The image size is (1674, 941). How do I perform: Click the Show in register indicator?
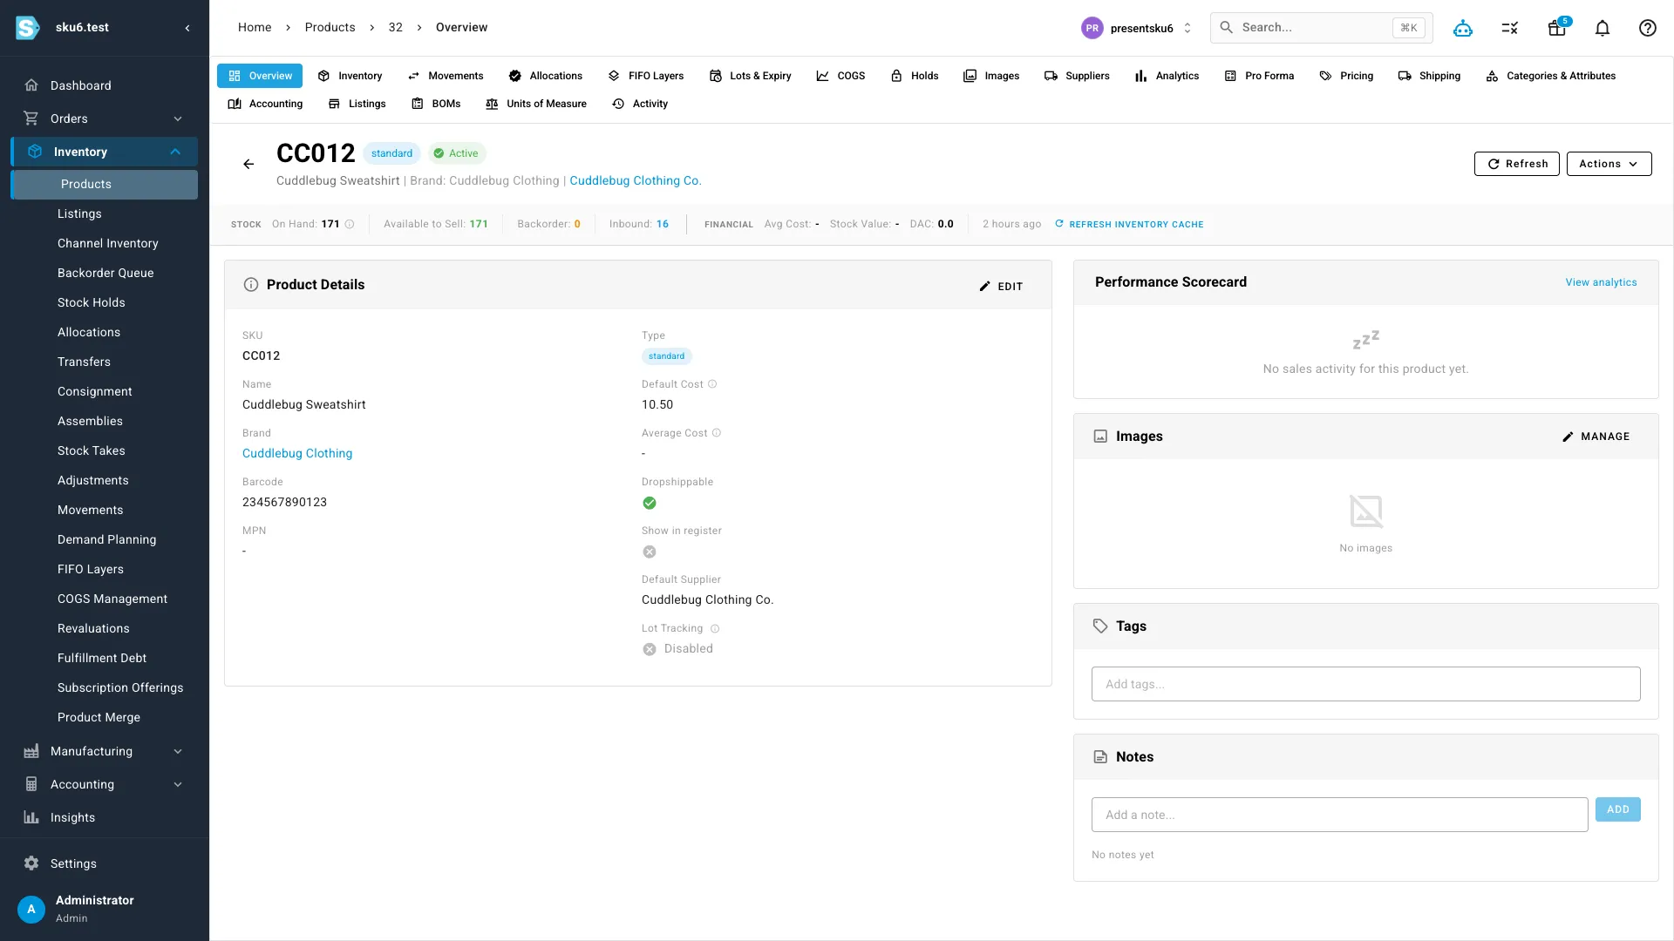point(650,552)
